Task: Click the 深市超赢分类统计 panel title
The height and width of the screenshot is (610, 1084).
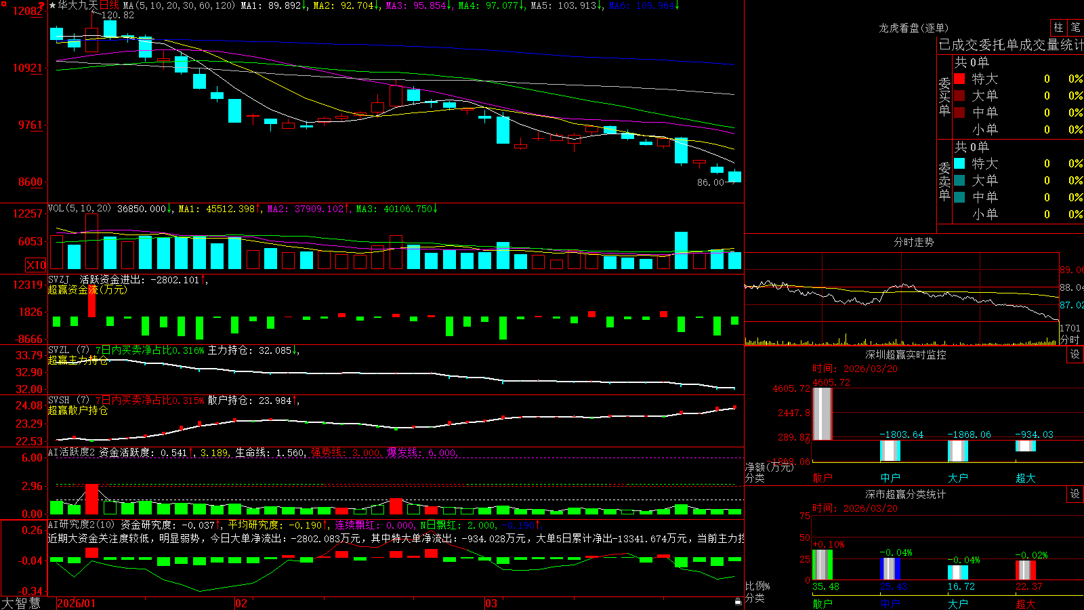Action: point(906,494)
